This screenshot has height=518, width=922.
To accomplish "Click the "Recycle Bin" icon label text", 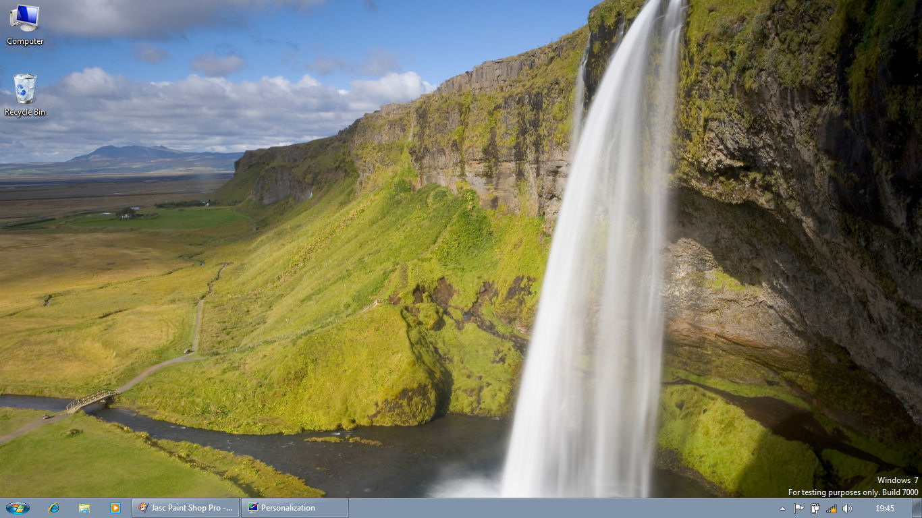I will point(25,113).
